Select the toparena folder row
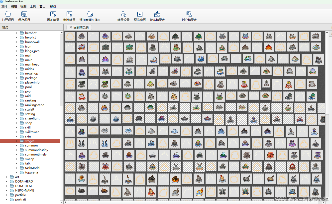This screenshot has height=204, width=332. (30, 172)
